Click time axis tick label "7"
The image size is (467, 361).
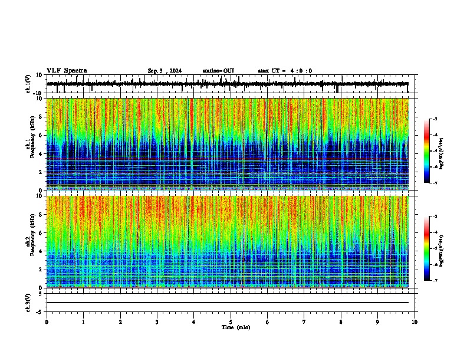[304, 322]
